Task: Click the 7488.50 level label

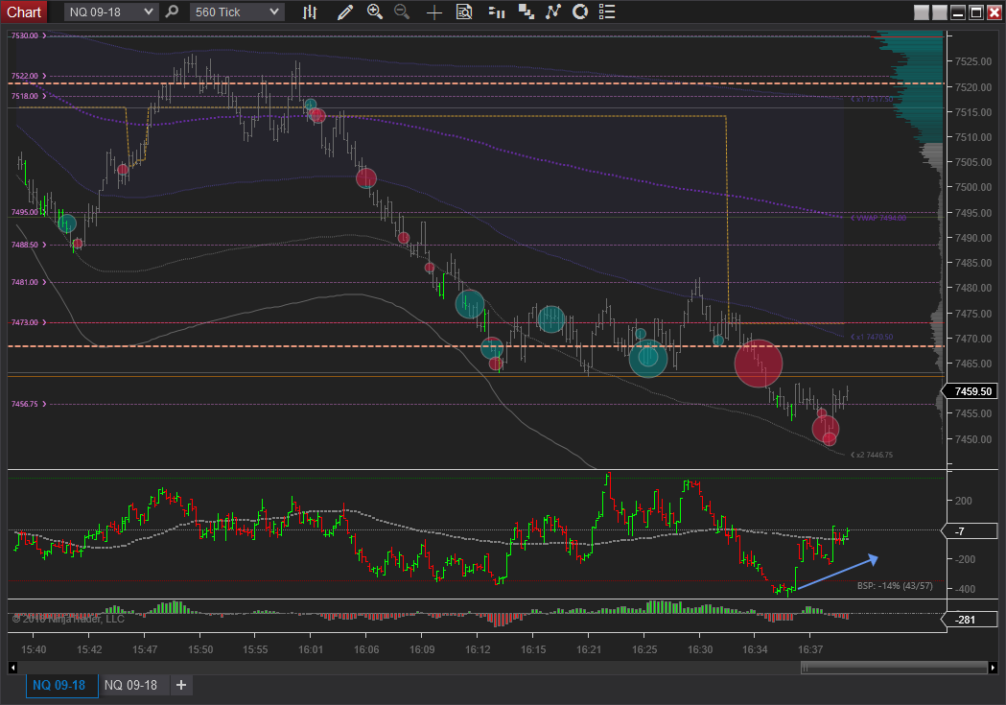Action: [x=24, y=245]
